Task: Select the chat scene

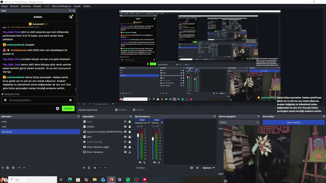Action: point(40,127)
